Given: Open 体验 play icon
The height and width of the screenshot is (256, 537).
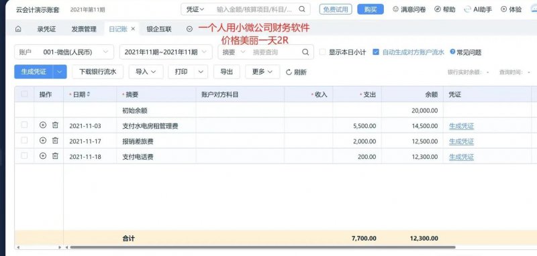Looking at the screenshot, I should [x=504, y=9].
